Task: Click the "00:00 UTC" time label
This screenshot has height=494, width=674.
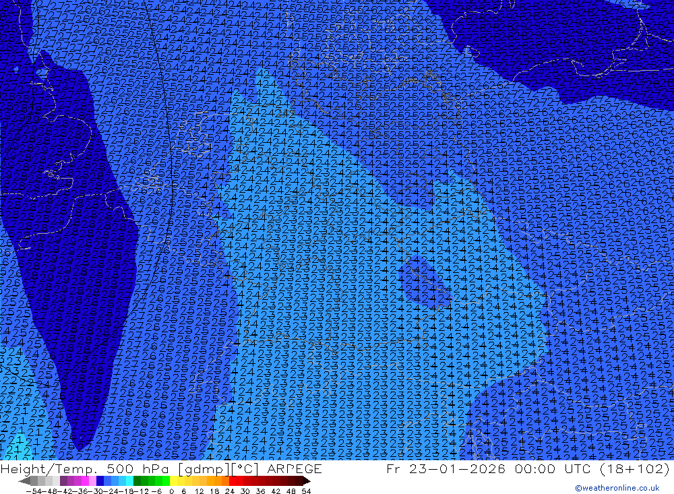Action: [554, 468]
